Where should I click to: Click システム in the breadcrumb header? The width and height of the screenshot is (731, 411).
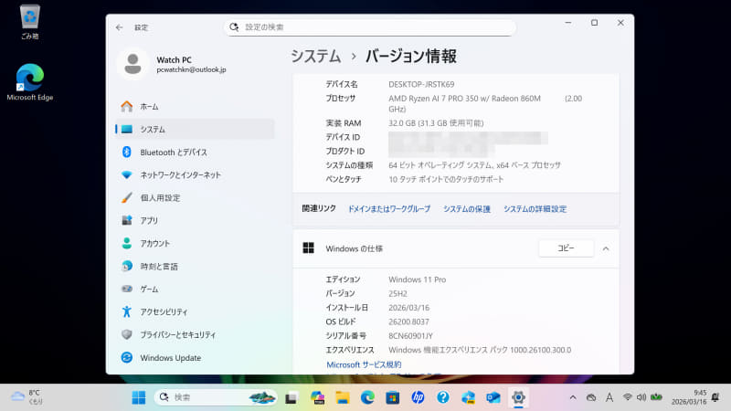click(315, 57)
